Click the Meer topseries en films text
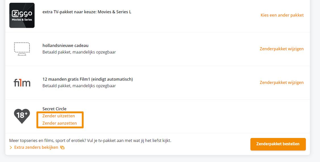Screen dimensions: 320x162 [x=90, y=141]
